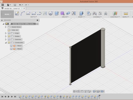133x100 pixels.
Task: Open the Press Pull modify tool
Action: pos(81,13)
